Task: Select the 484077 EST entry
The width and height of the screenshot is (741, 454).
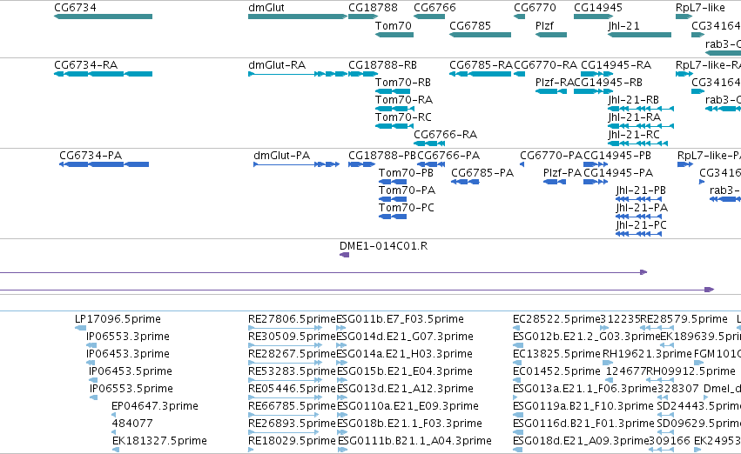Action: [114, 432]
